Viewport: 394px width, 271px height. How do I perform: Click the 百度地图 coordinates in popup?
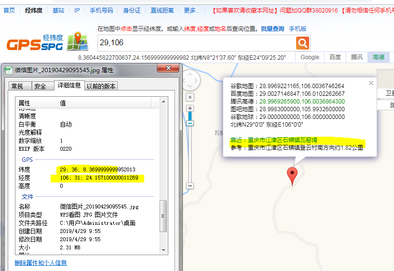tap(302, 94)
